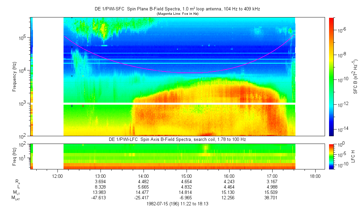Click the 13:00 time axis tick label
The height and width of the screenshot is (208, 364).
tap(101, 176)
